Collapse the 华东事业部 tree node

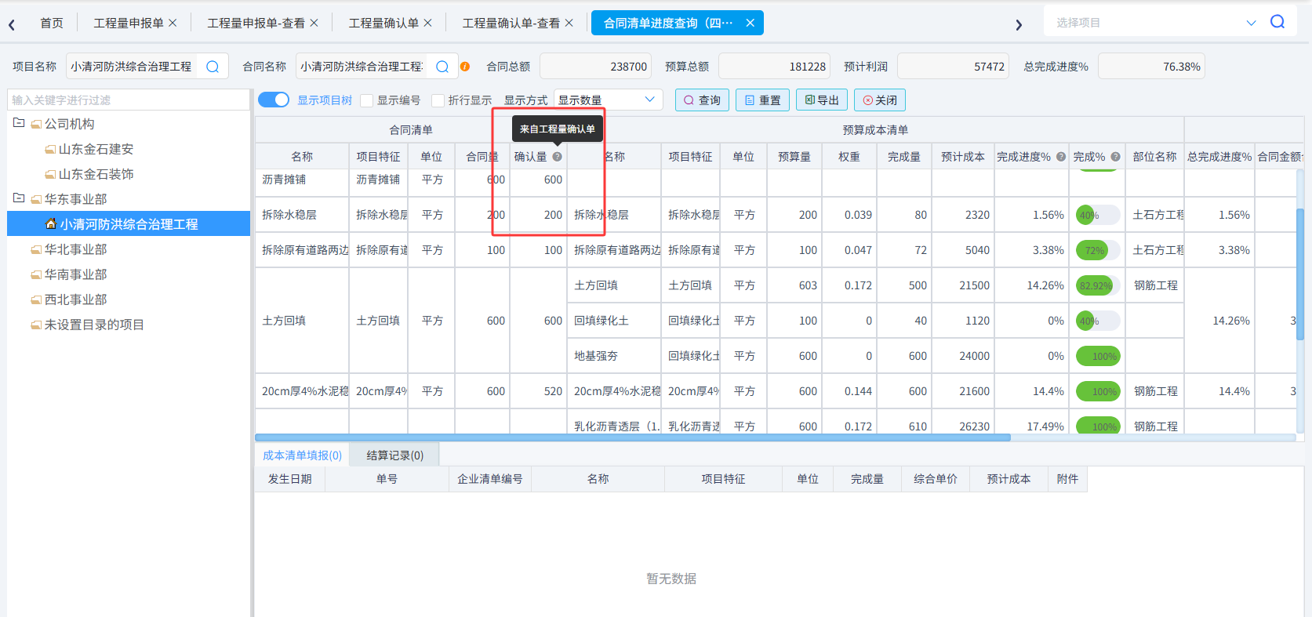[19, 198]
